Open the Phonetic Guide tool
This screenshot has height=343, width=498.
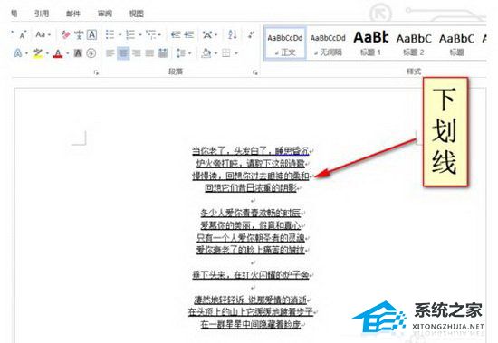(x=79, y=34)
